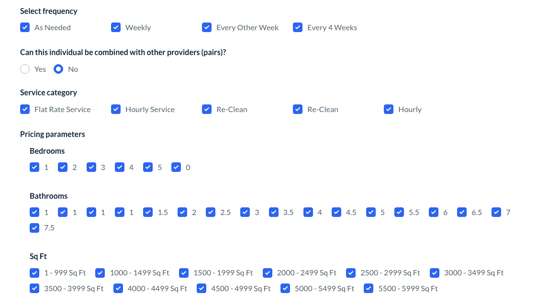Select Yes for combining with other providers

click(x=25, y=69)
